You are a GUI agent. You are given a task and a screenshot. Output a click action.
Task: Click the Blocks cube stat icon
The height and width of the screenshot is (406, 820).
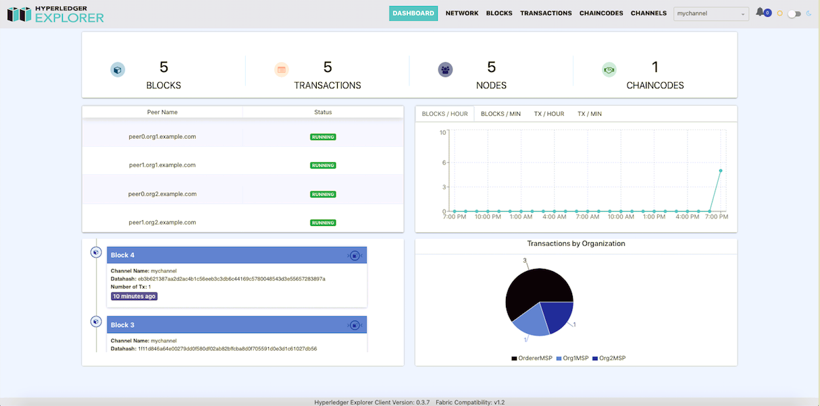(118, 69)
